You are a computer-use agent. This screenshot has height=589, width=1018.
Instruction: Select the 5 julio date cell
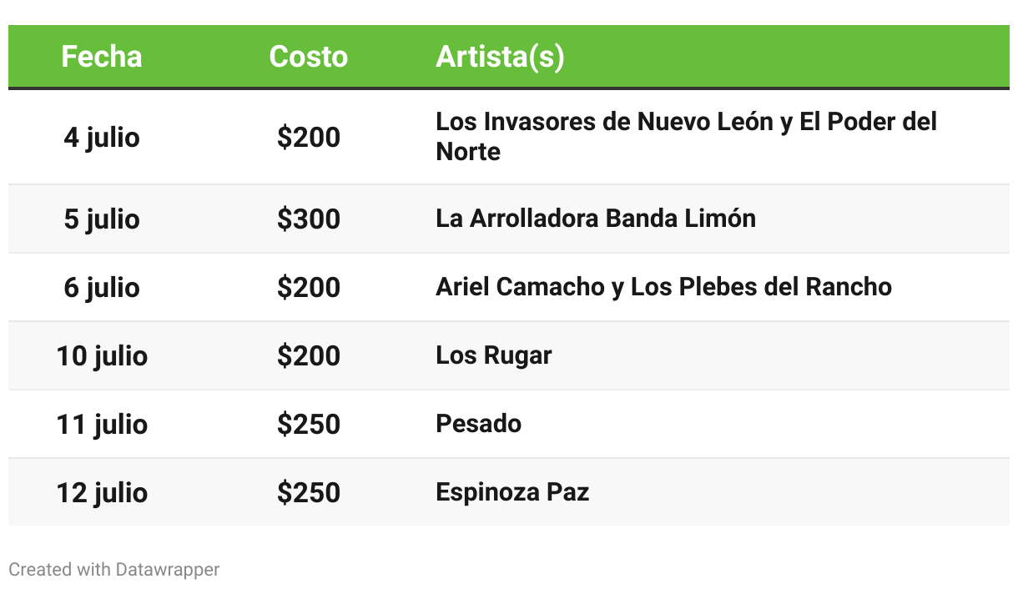(102, 219)
